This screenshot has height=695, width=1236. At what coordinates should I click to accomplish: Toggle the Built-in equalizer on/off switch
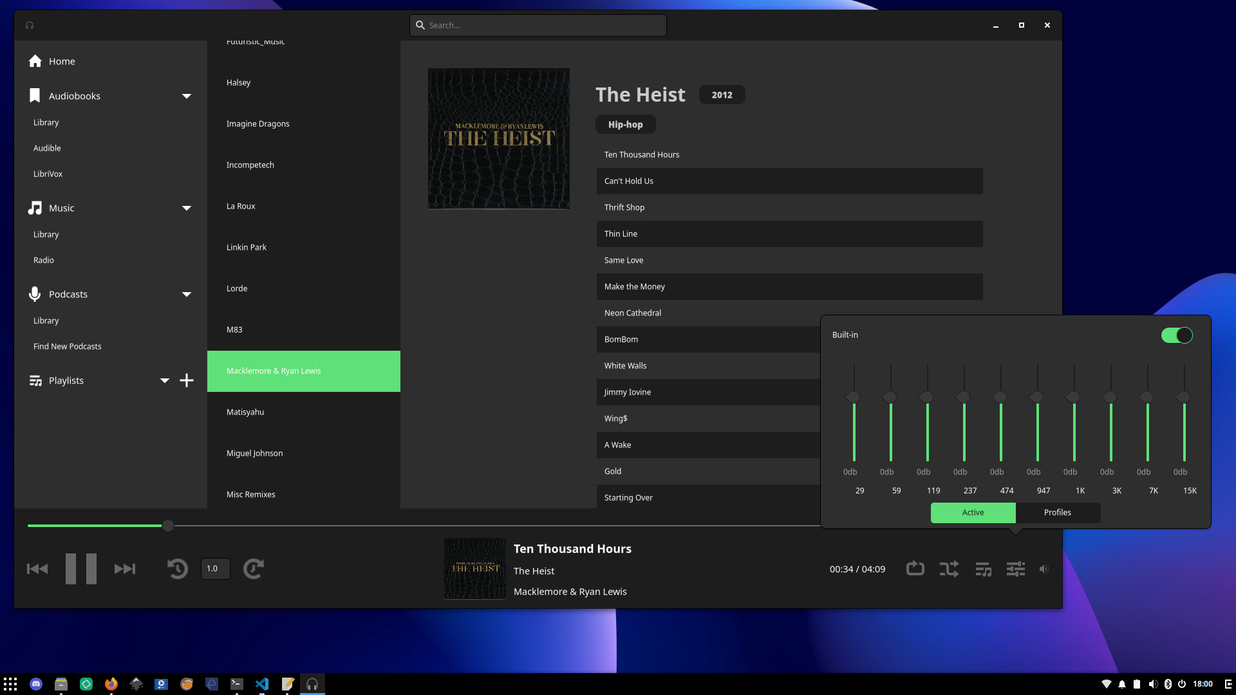(x=1178, y=335)
